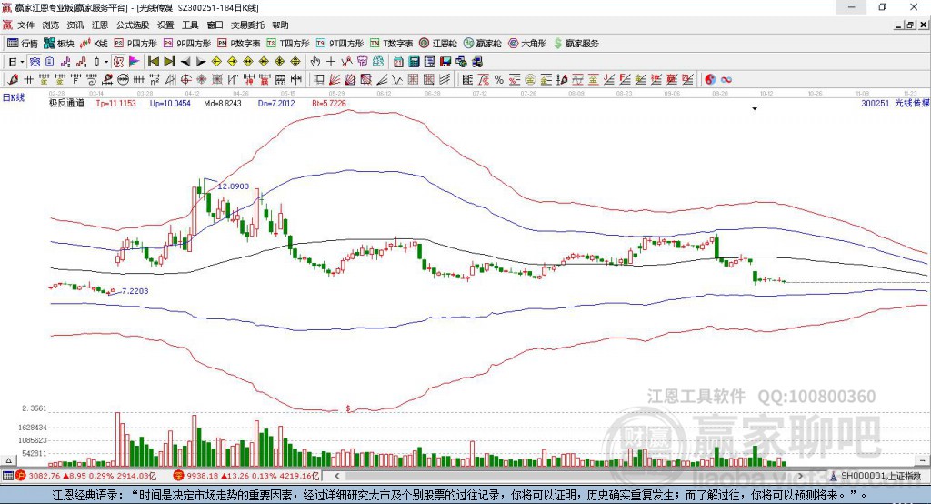Screen dimensions: 931x504
Task: Click the 沪 index 3082.76 status entry
Action: point(86,476)
